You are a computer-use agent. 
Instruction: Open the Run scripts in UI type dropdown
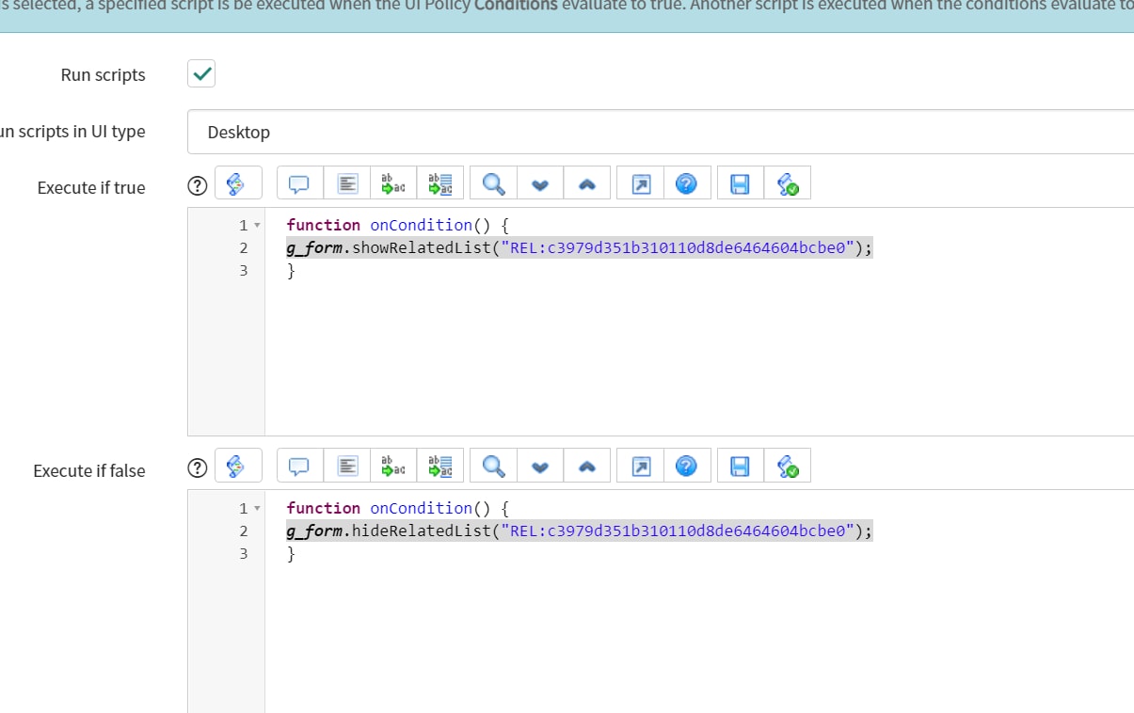click(659, 133)
